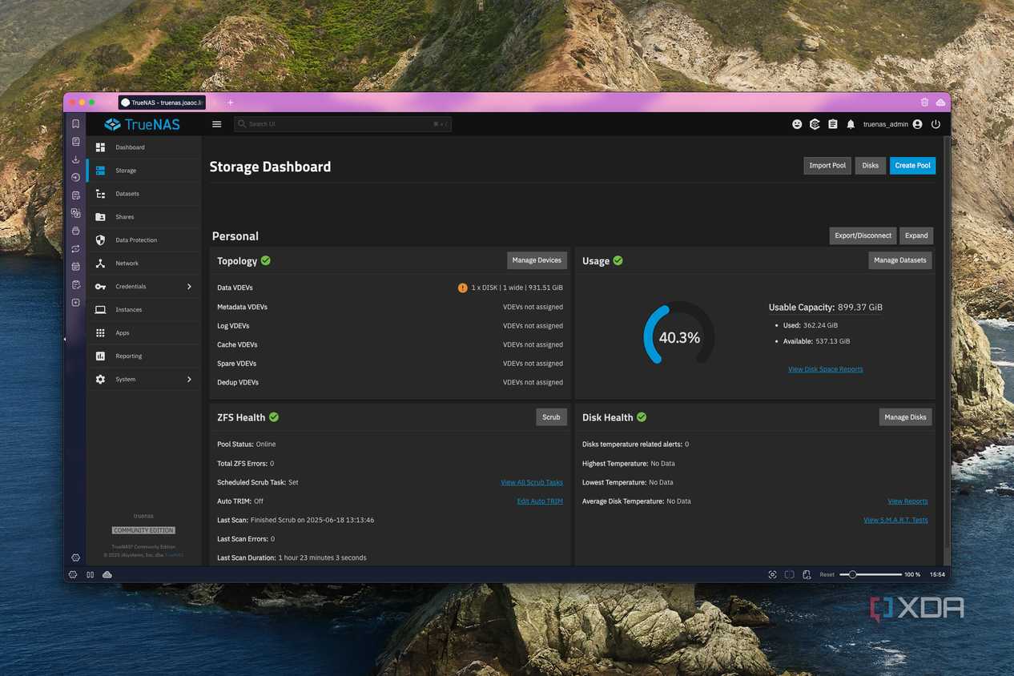Viewport: 1014px width, 676px height.
Task: Click the Manage Disks button
Action: coord(905,417)
